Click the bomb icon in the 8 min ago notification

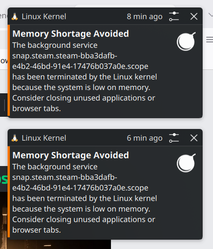(186, 41)
